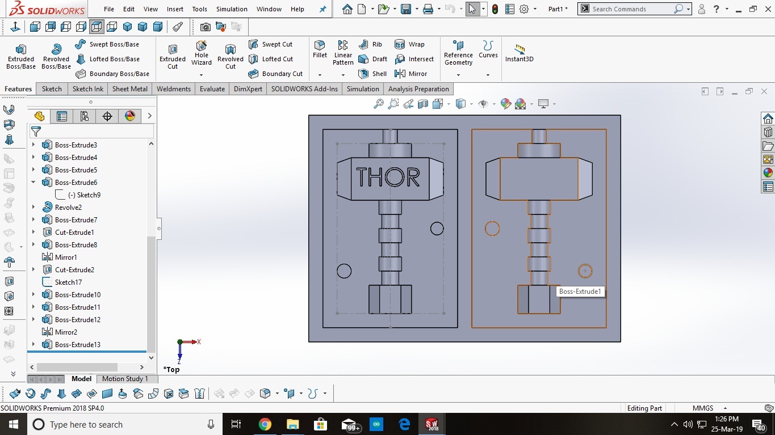The height and width of the screenshot is (435, 775).
Task: Toggle the Instant3D button
Action: pos(520,53)
